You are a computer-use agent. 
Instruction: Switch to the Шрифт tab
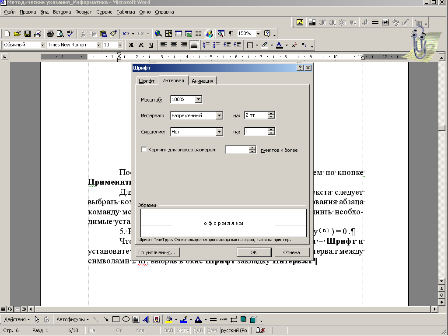(x=147, y=81)
